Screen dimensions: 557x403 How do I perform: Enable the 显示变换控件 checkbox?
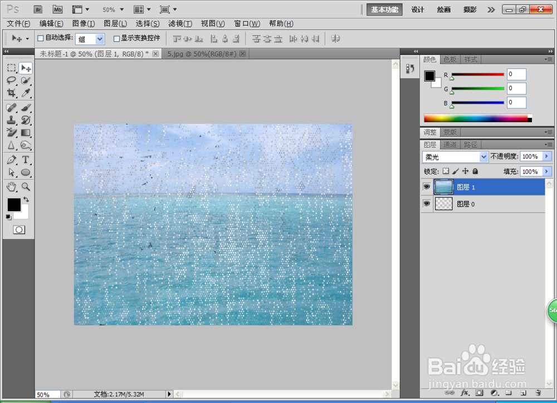coord(116,38)
